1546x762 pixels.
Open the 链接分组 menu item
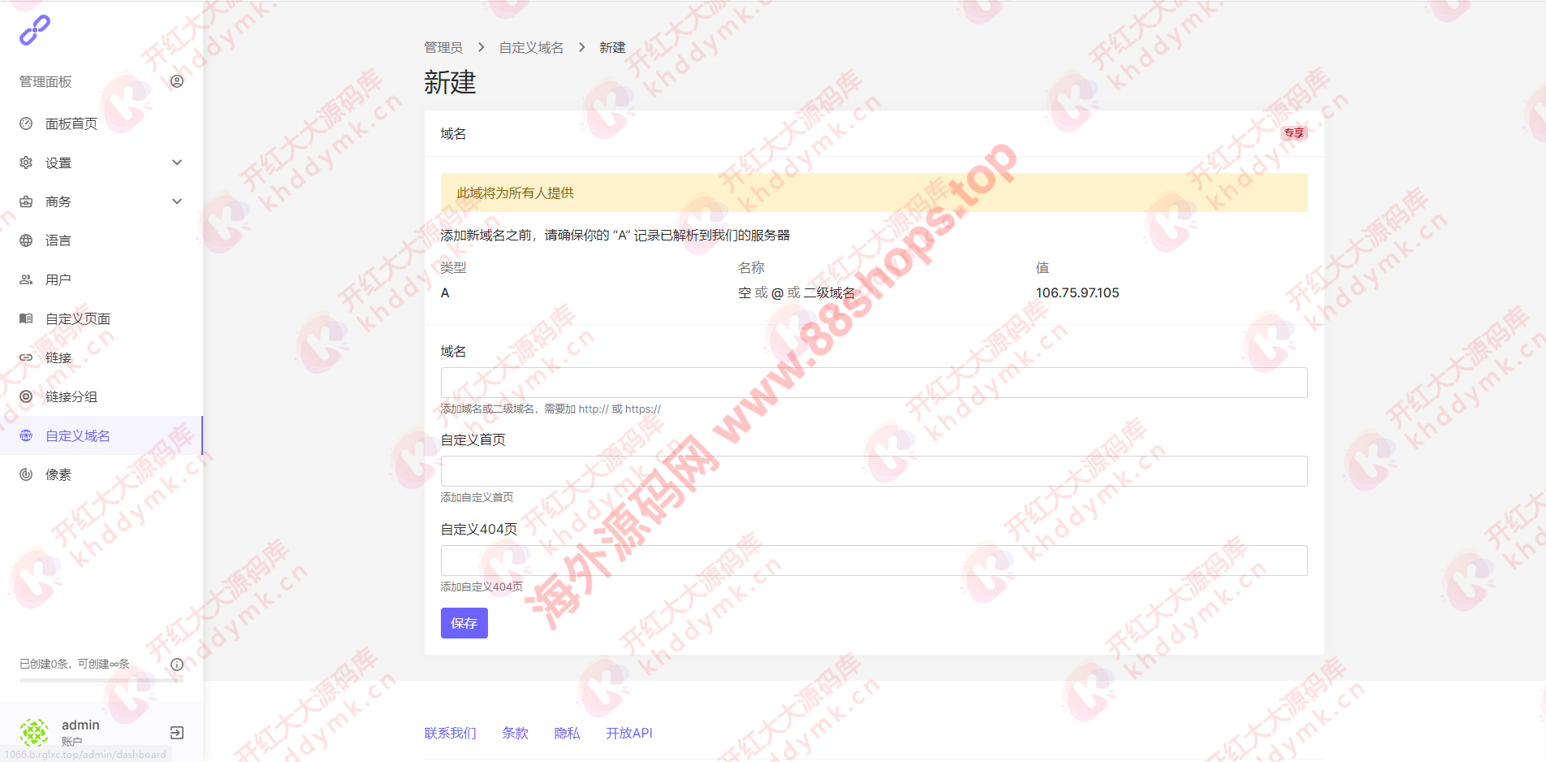pyautogui.click(x=71, y=396)
